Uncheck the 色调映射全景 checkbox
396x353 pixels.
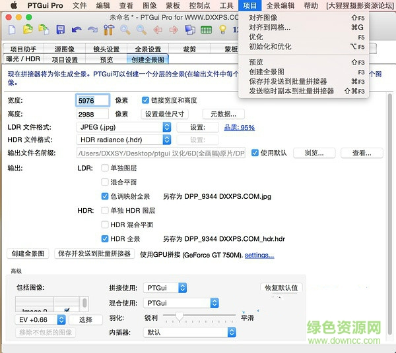[x=105, y=196]
